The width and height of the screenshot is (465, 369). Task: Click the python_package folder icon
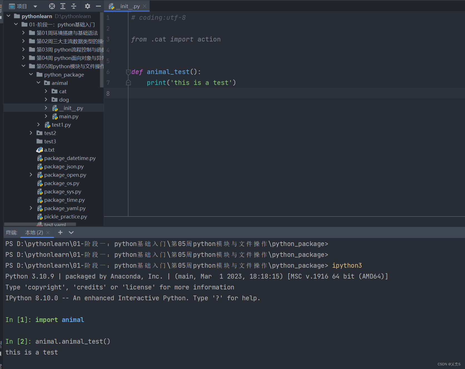click(x=39, y=75)
